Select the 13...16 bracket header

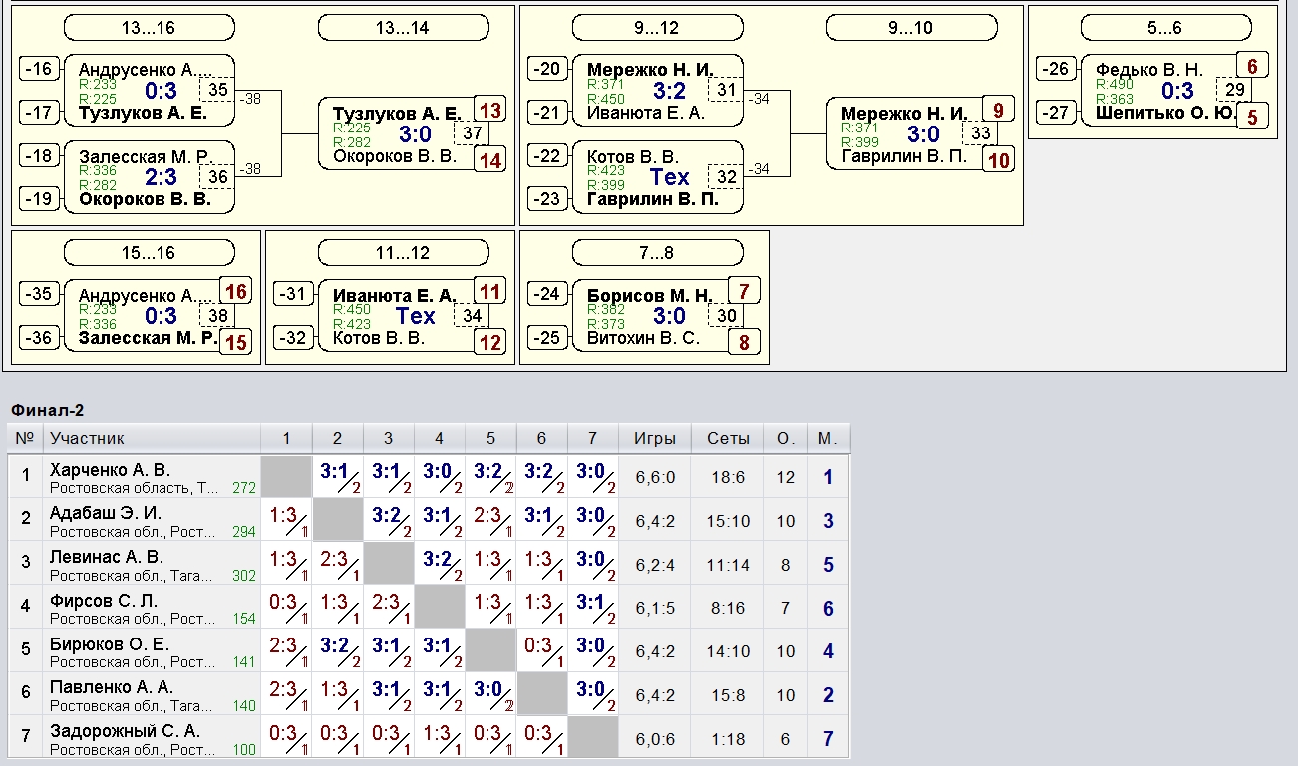pos(150,28)
